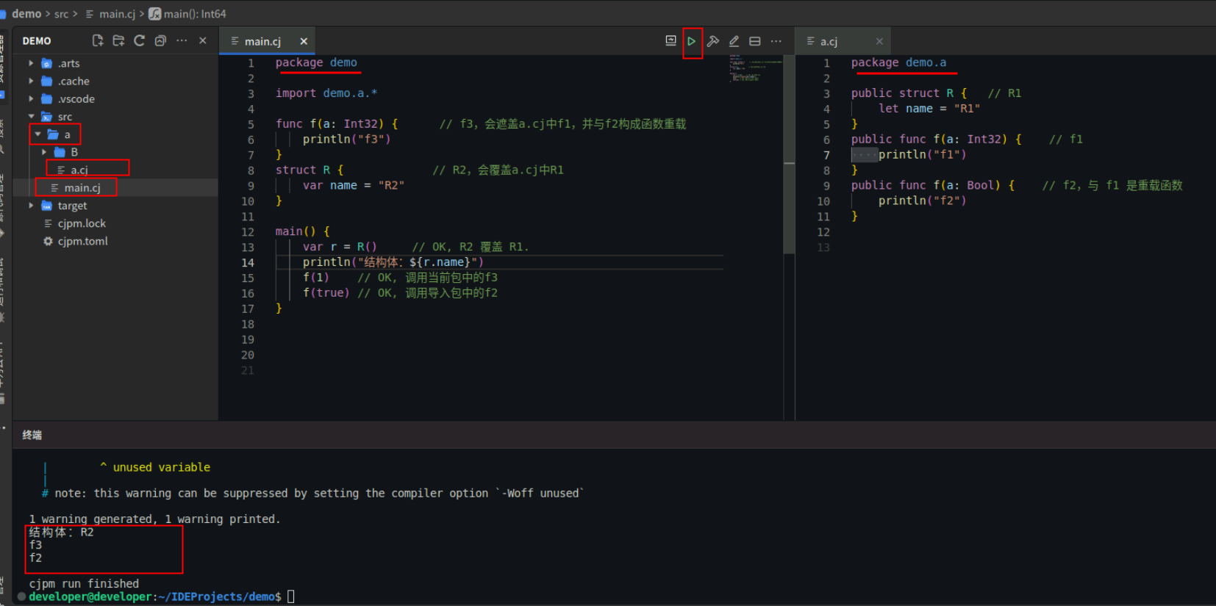Click line number 14 in main.cj
The width and height of the screenshot is (1216, 606).
tap(248, 263)
